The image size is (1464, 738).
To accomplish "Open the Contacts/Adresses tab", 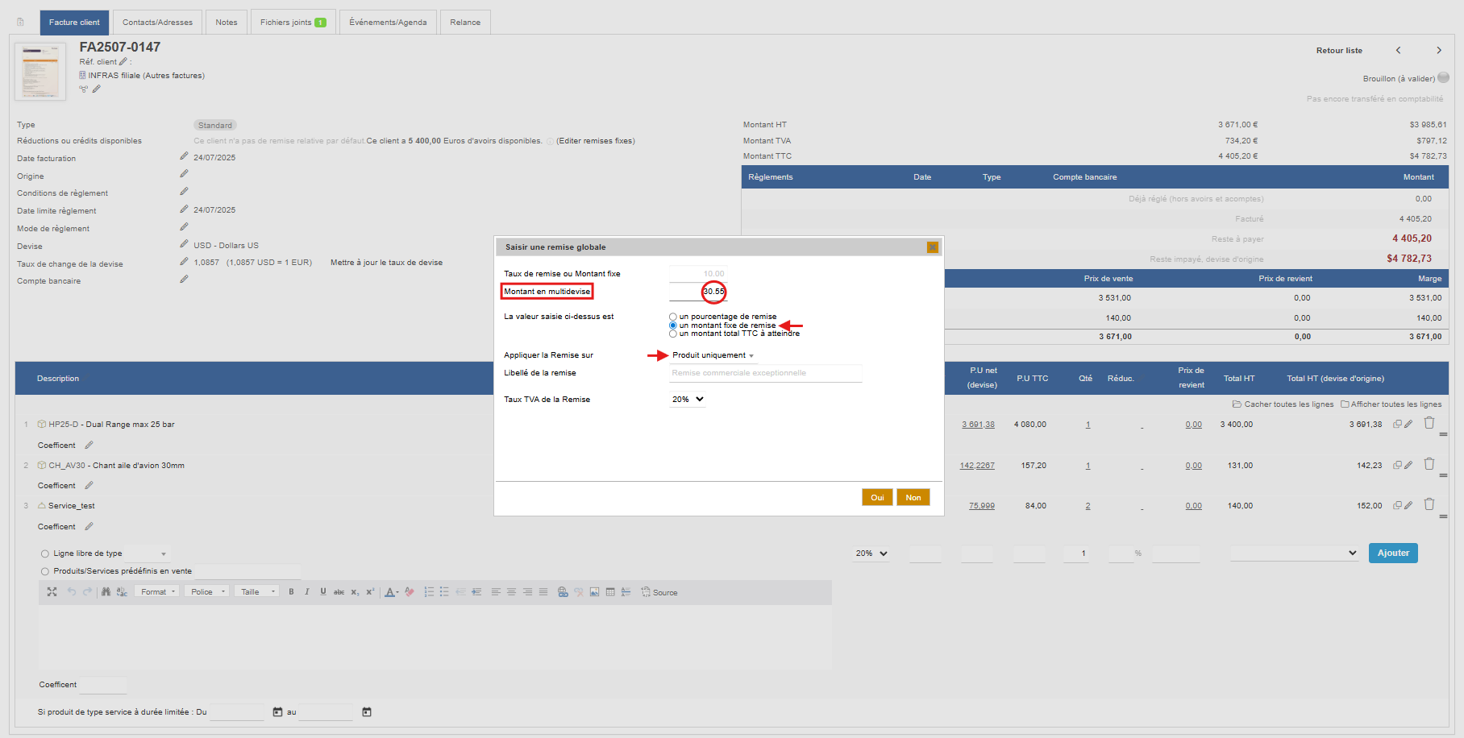I will tap(158, 23).
